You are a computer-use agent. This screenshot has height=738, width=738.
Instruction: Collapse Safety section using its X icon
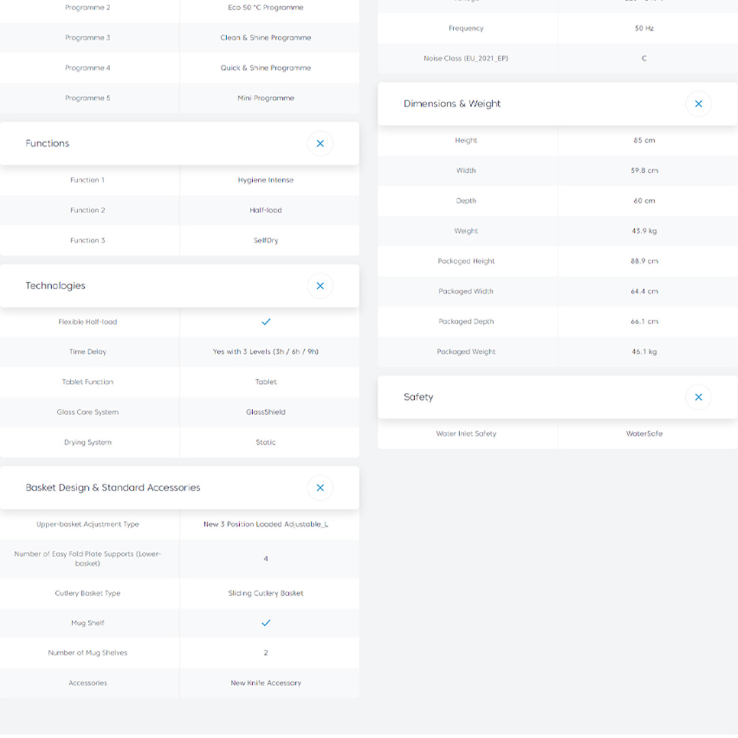pos(698,397)
